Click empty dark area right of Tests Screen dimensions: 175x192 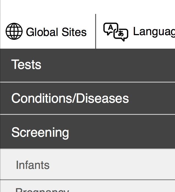coord(108,65)
